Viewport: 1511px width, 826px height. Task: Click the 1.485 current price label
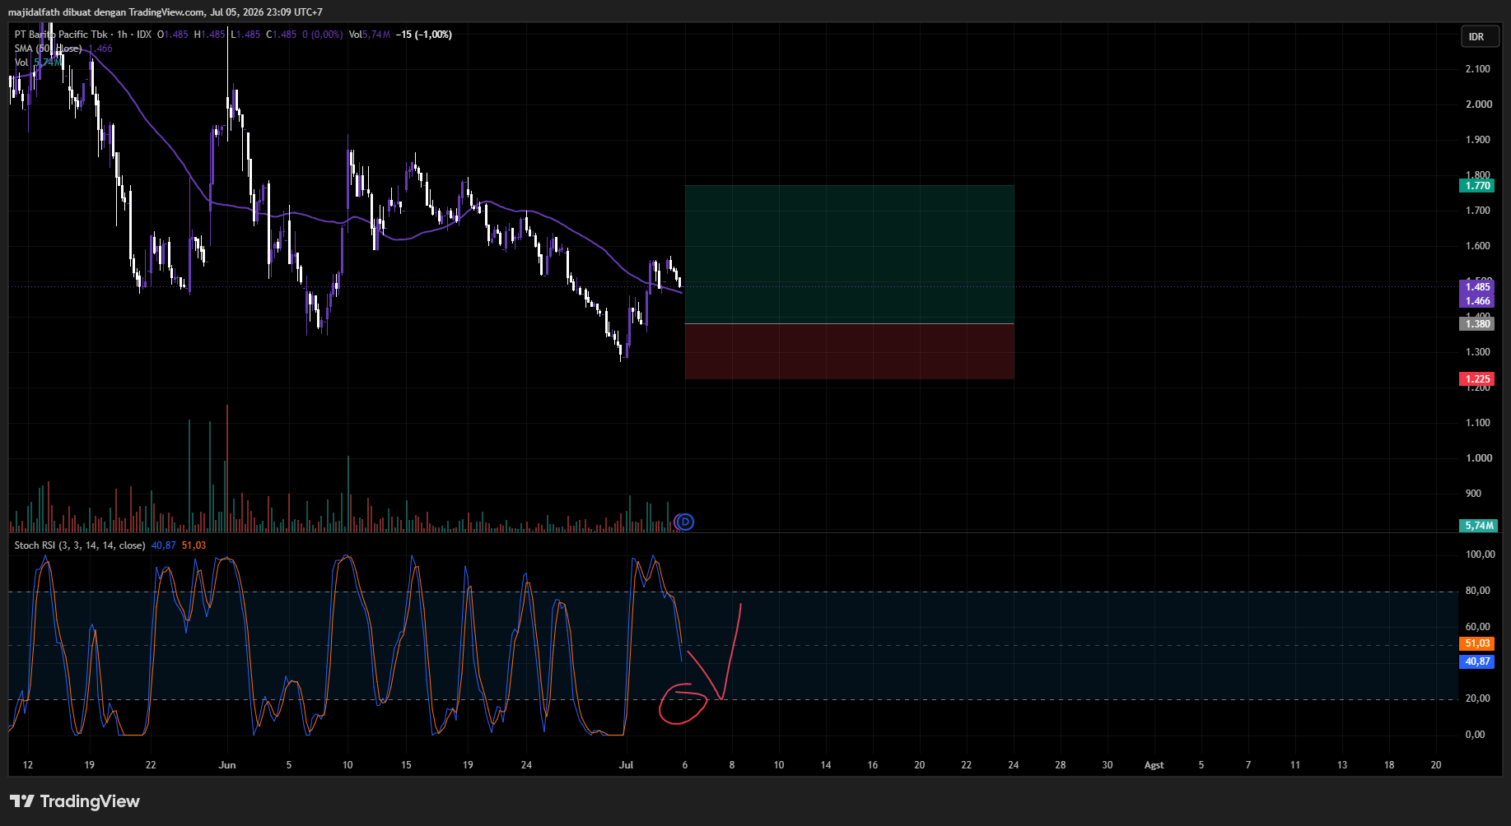click(1477, 287)
